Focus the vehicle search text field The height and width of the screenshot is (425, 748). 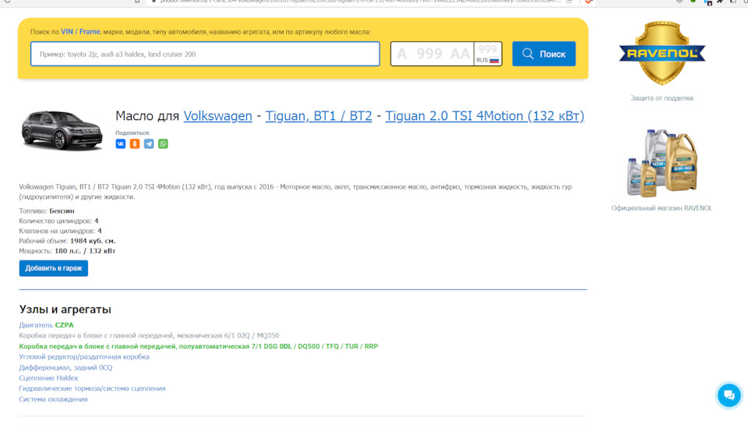click(x=205, y=54)
